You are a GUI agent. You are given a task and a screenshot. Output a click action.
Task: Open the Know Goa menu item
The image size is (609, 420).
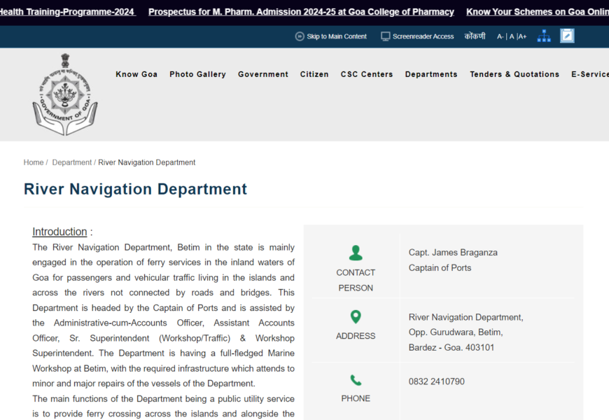(136, 74)
